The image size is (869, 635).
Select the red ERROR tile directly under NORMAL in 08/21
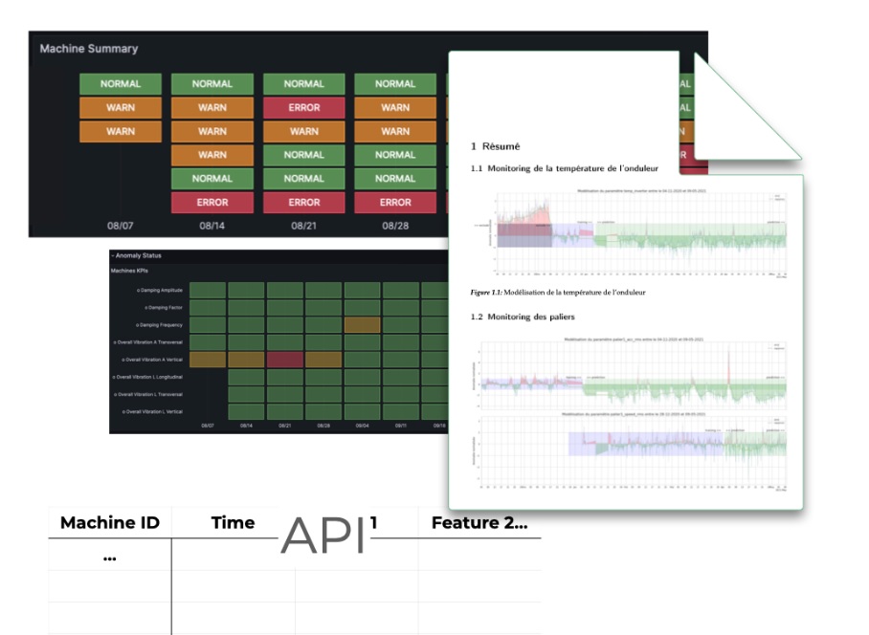click(303, 108)
